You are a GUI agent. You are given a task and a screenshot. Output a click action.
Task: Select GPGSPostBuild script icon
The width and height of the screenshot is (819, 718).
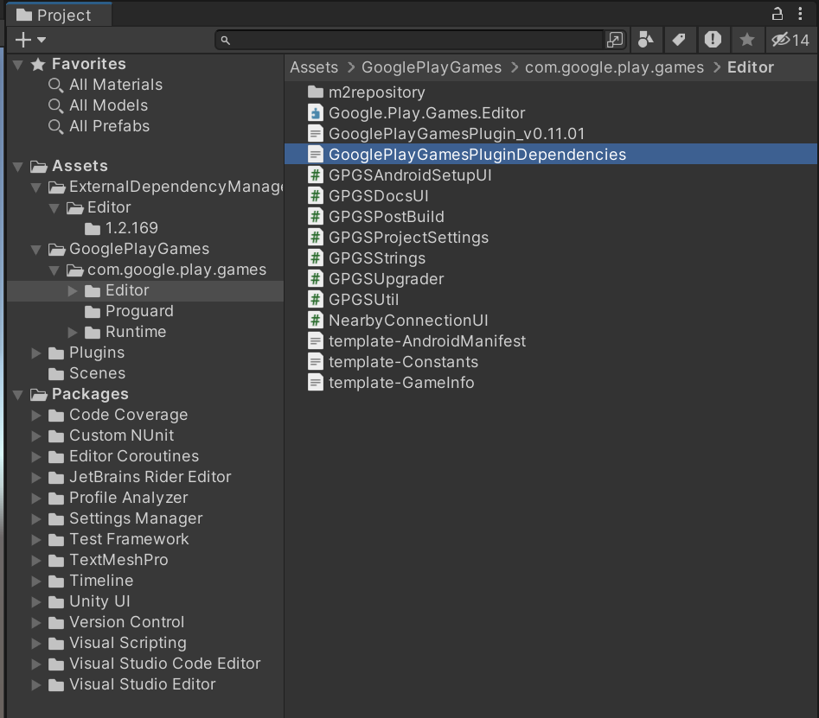[316, 217]
